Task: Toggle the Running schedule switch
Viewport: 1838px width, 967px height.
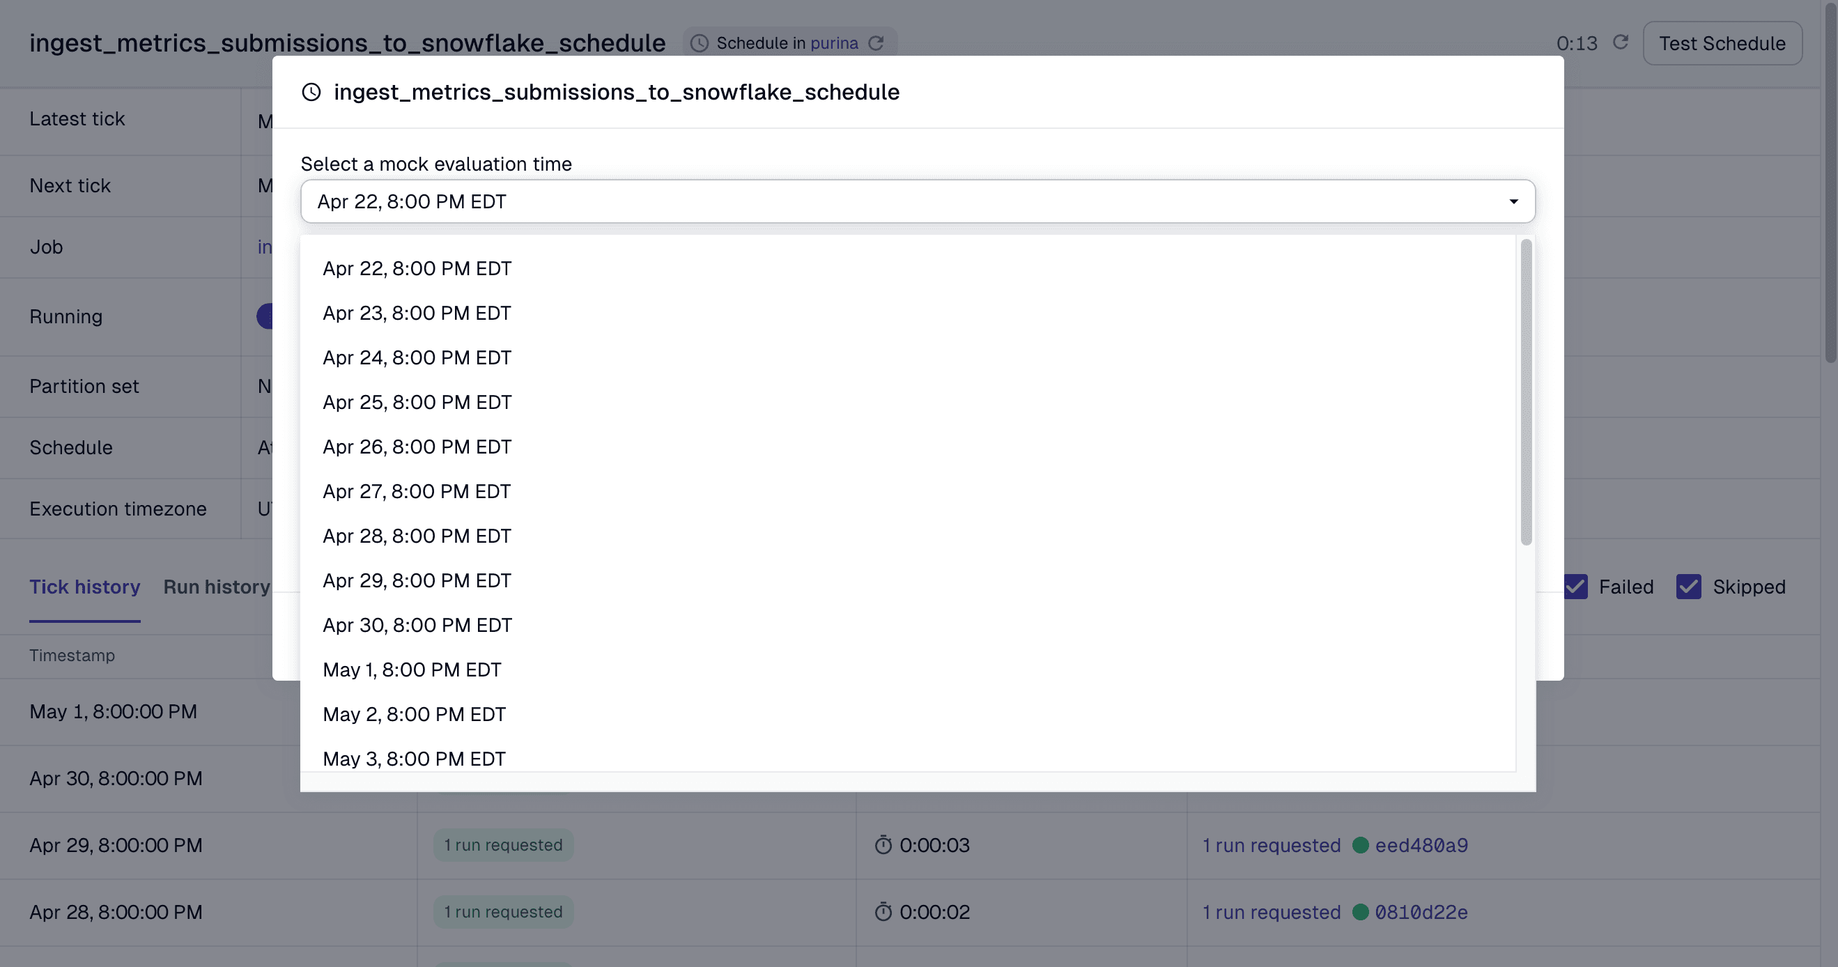Action: [267, 316]
